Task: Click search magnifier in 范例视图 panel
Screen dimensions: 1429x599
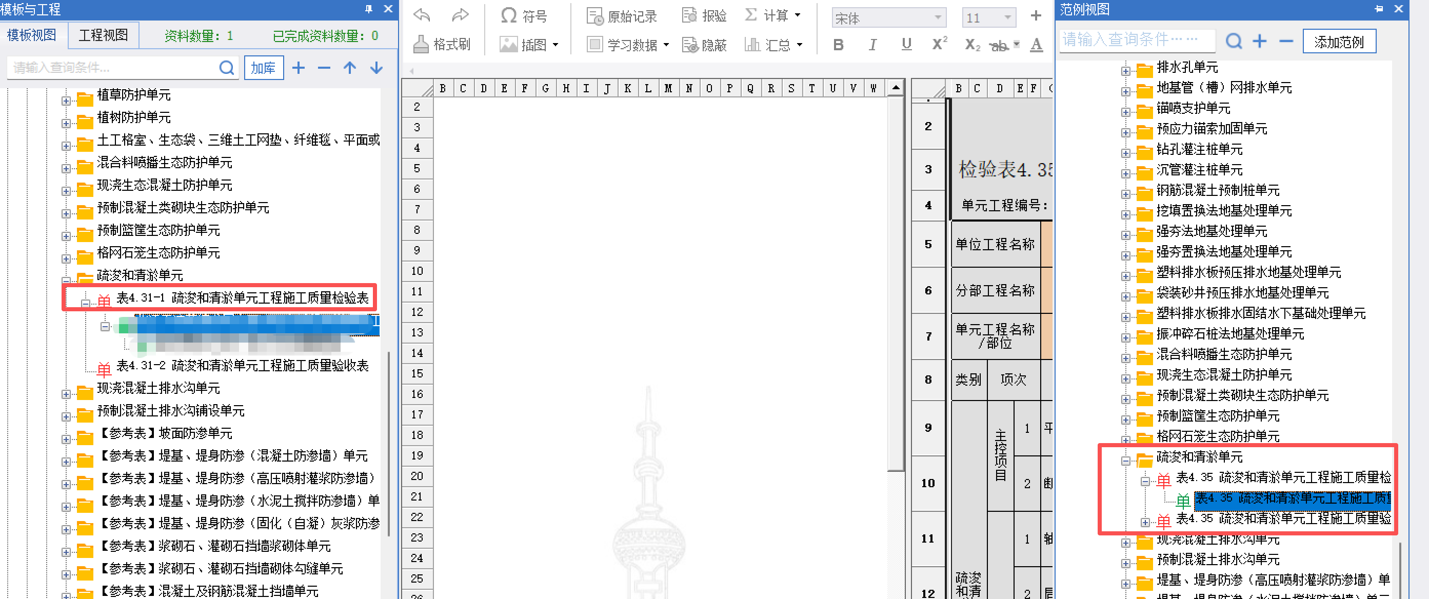Action: coord(1233,41)
